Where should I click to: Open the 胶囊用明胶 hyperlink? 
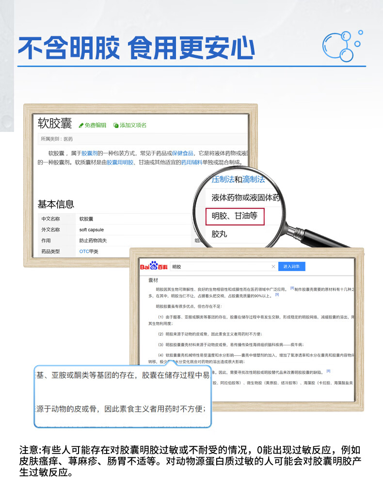120,162
